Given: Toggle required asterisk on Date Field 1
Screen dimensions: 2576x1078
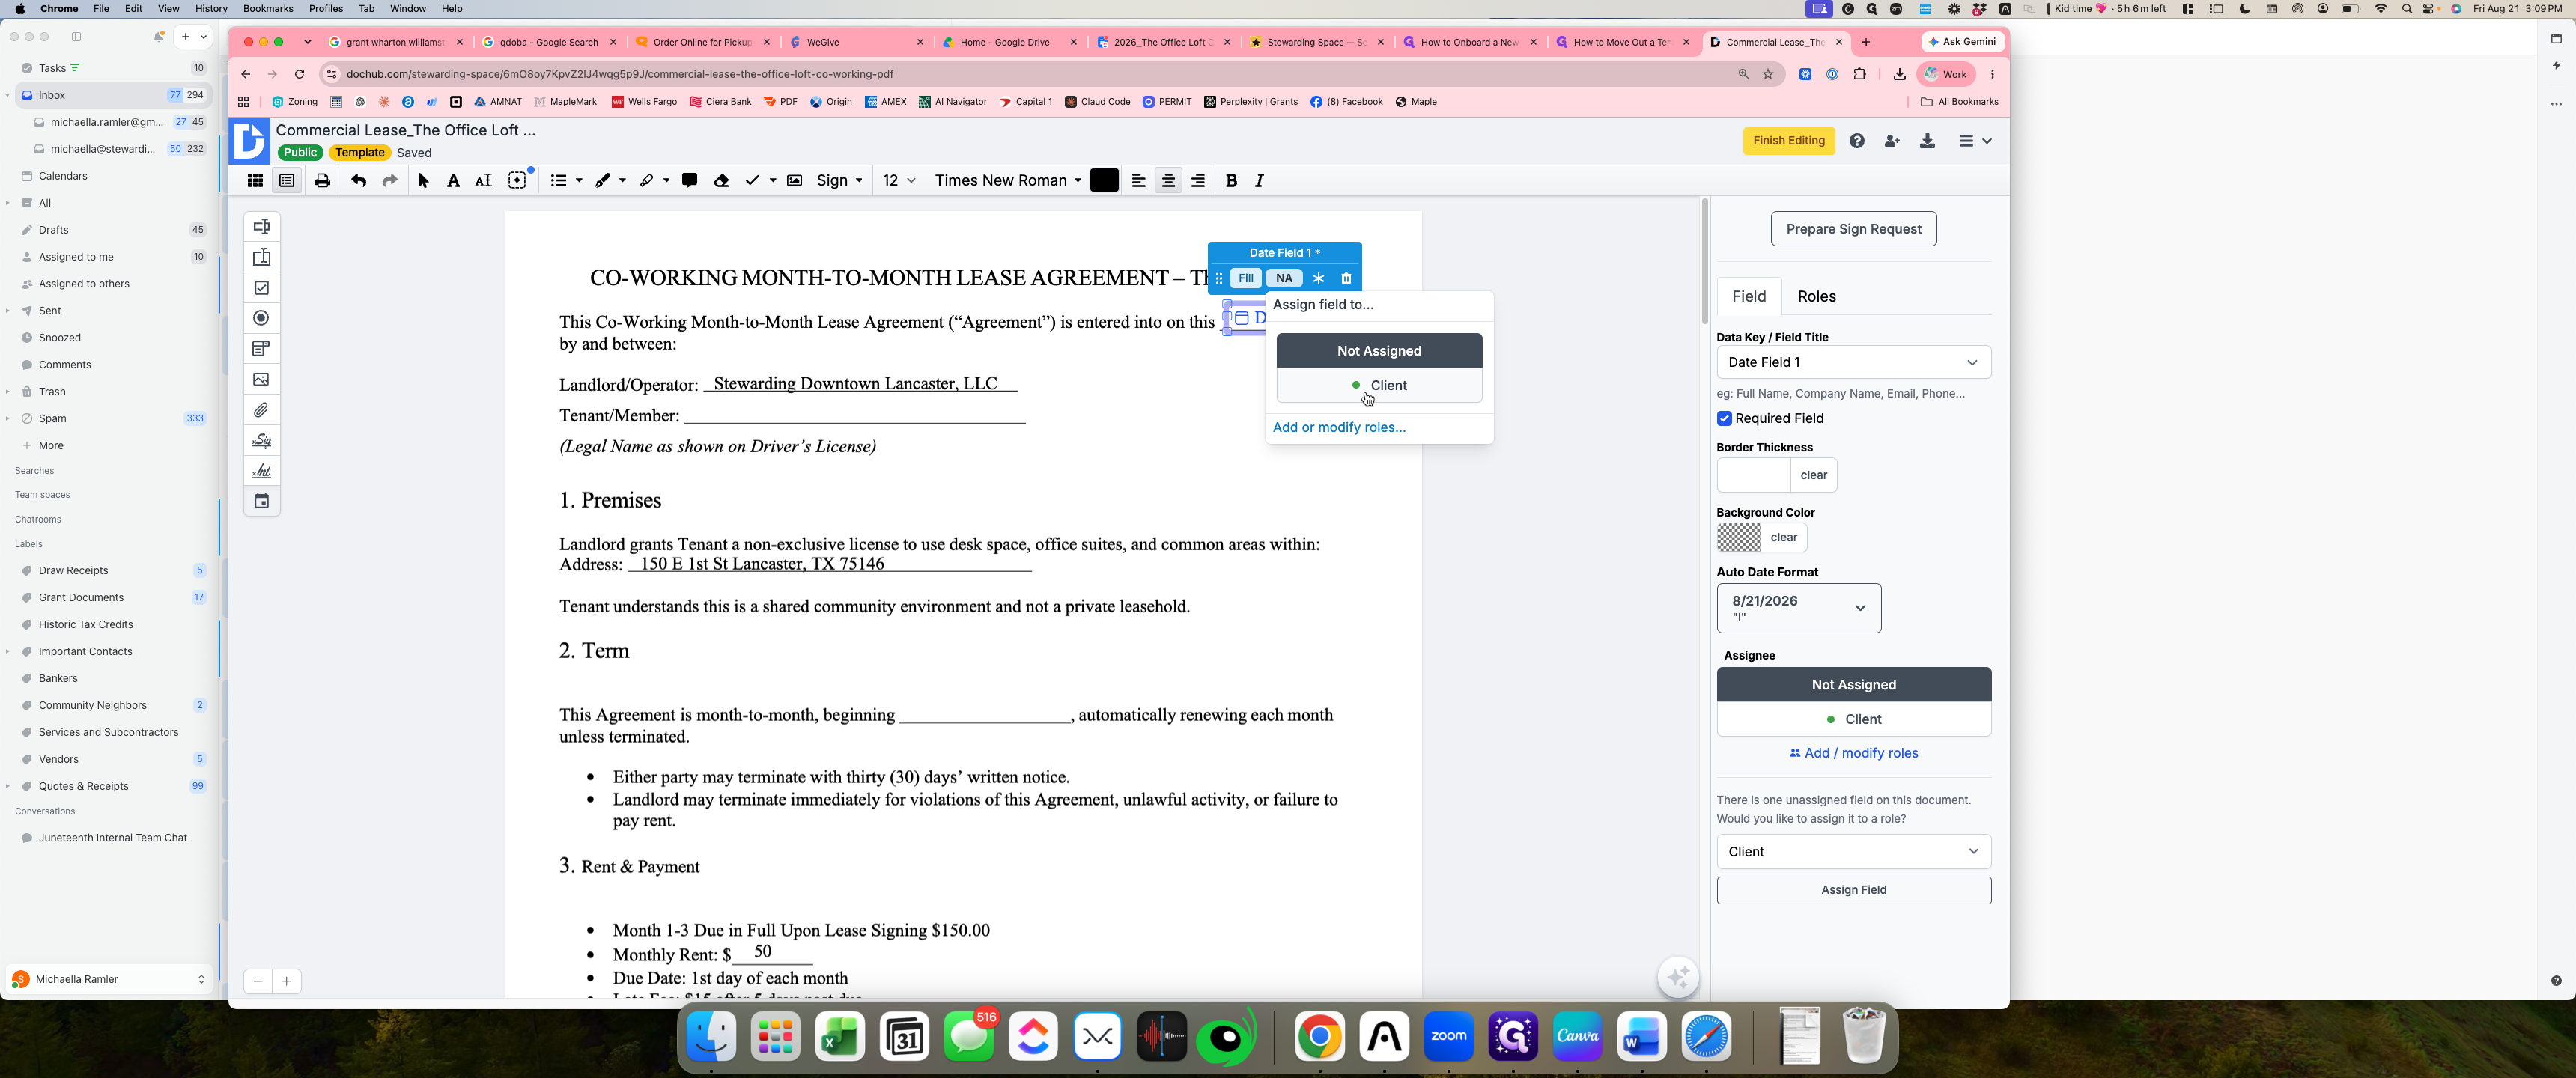Looking at the screenshot, I should [1318, 279].
